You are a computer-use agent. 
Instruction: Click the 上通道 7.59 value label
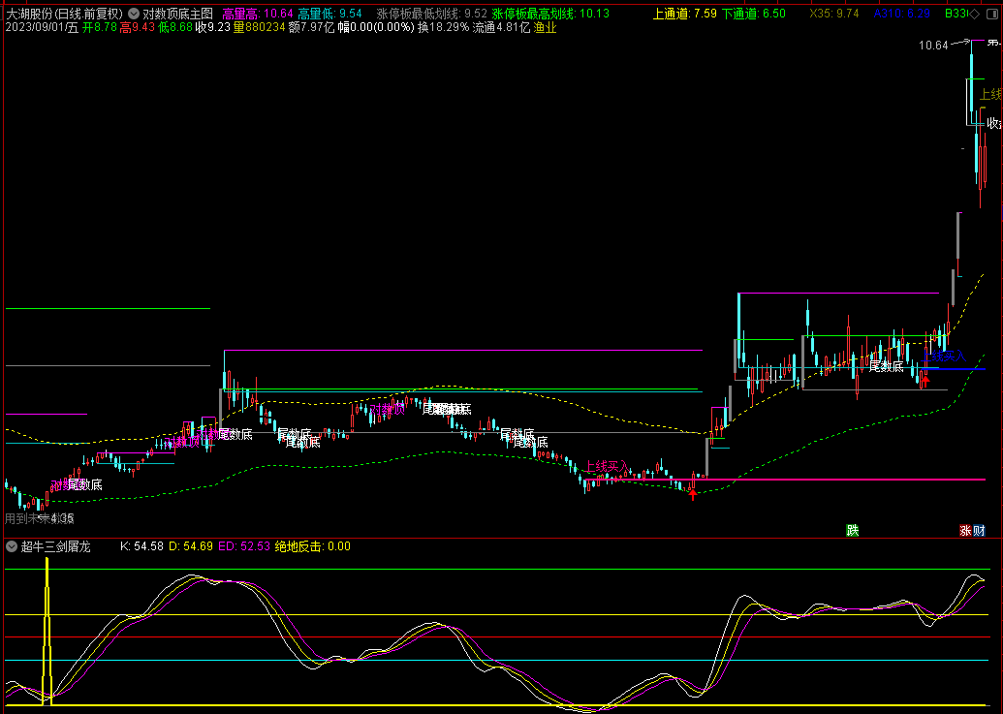click(685, 14)
